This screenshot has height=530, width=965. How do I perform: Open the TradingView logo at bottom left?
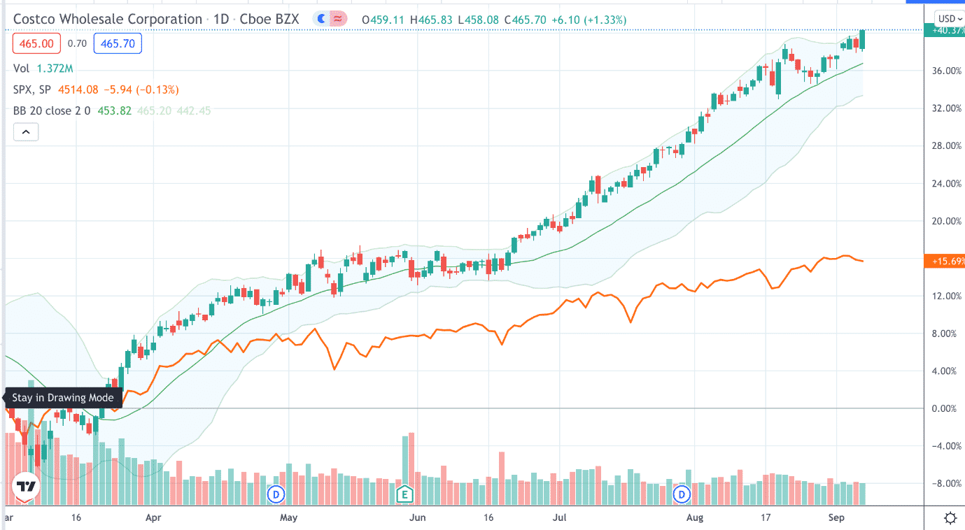(x=26, y=487)
